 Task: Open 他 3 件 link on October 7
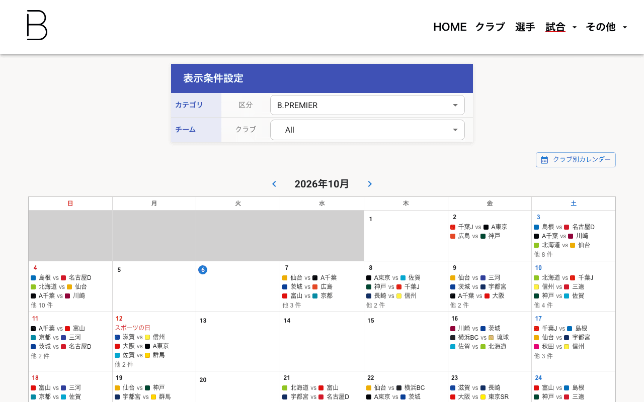(x=292, y=305)
